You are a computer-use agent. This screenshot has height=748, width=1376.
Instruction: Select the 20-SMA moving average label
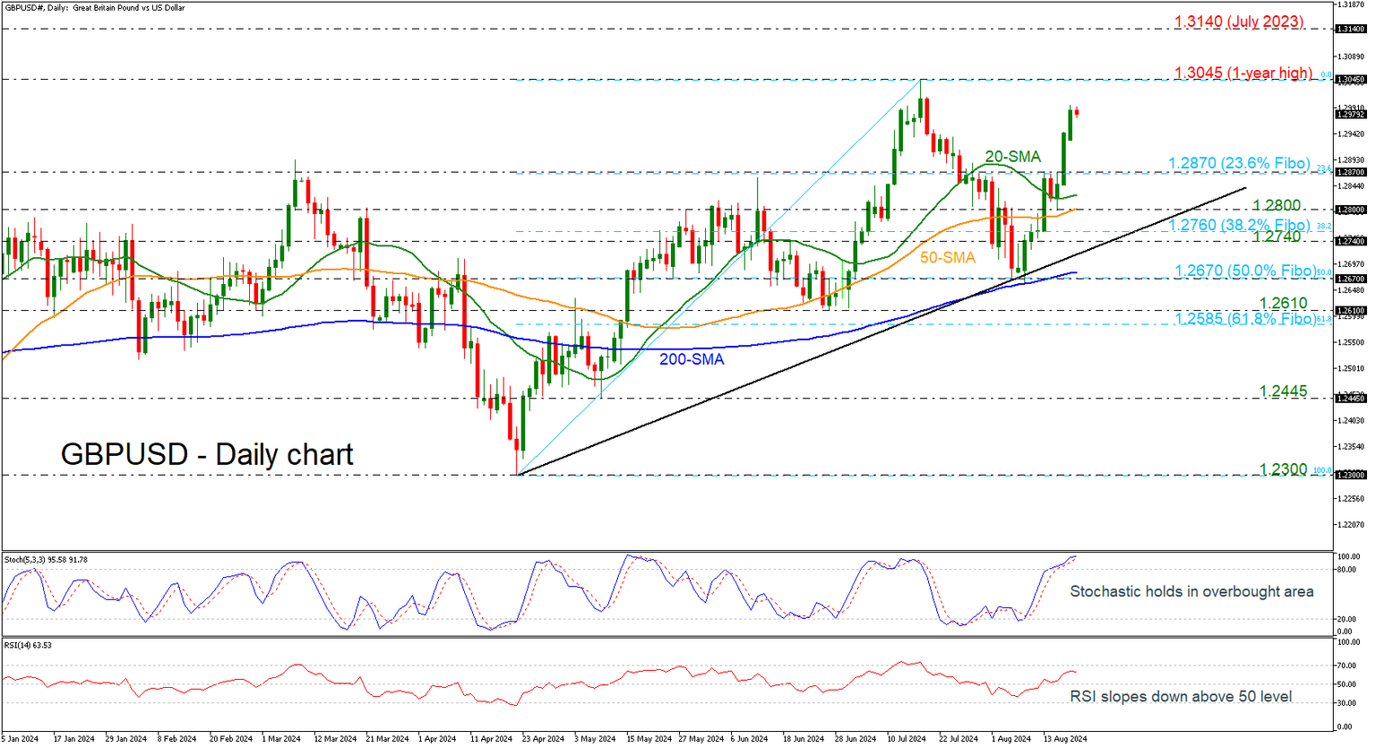1011,157
